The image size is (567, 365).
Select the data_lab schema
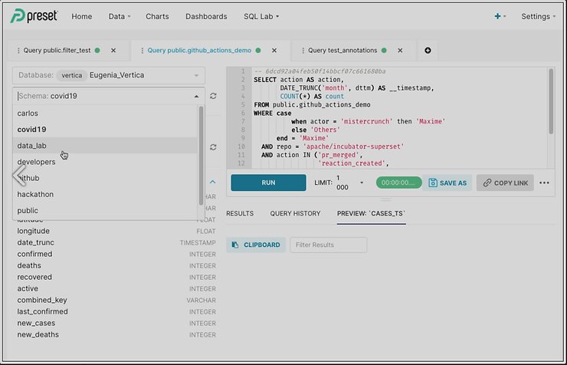(x=105, y=146)
